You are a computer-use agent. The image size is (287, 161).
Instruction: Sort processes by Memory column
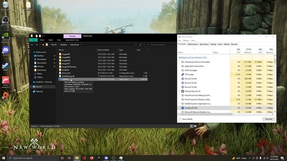pos(247,51)
